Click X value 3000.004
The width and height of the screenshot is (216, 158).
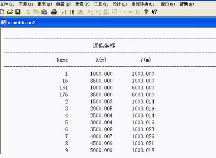101,122
